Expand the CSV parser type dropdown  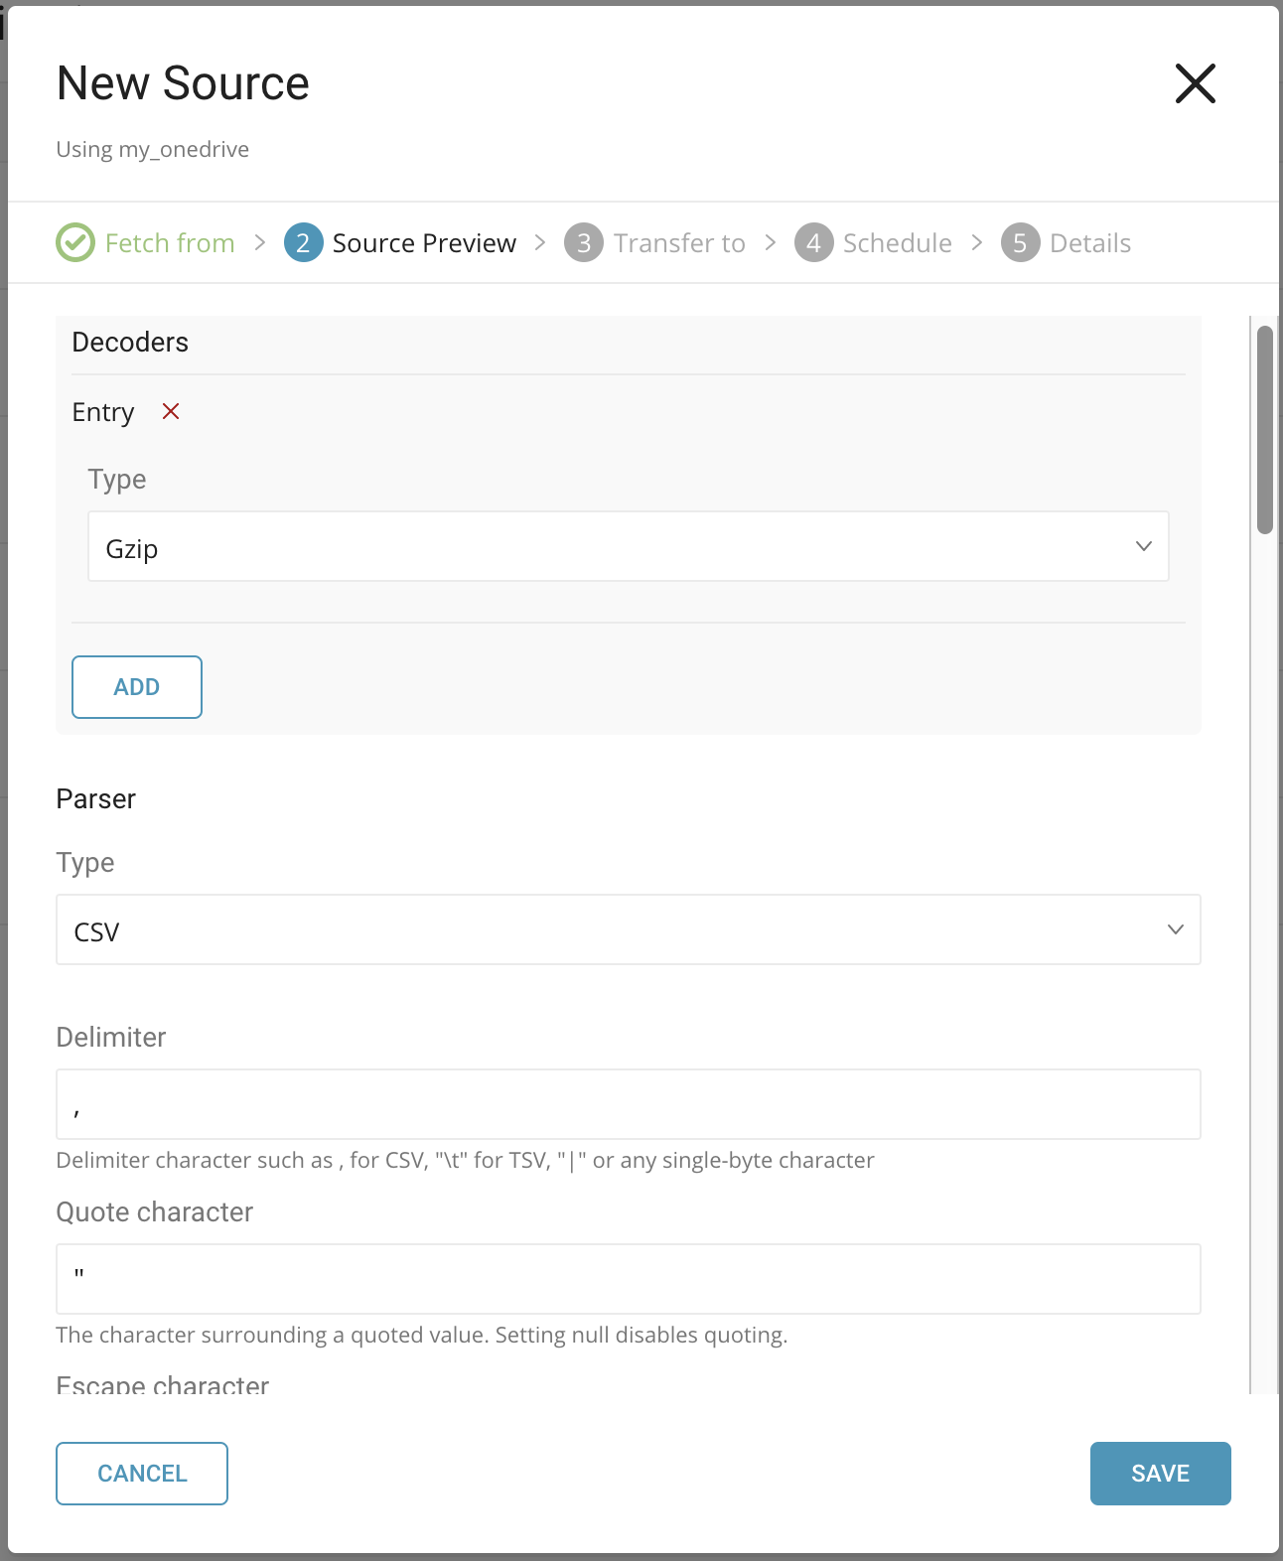(x=628, y=930)
